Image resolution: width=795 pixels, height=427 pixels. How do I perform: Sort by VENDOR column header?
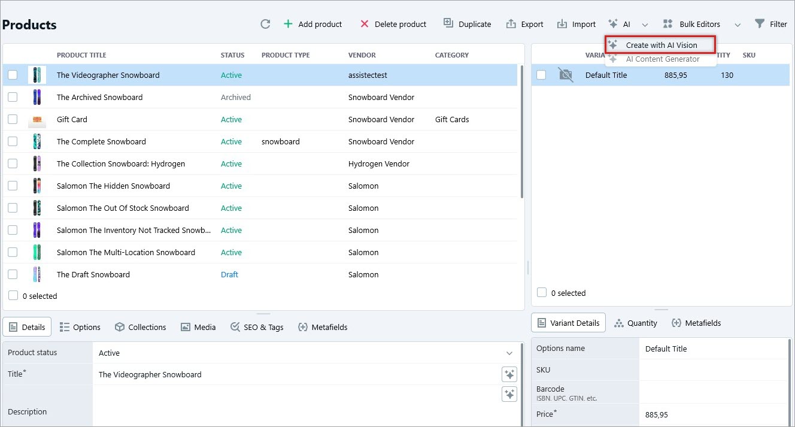362,55
